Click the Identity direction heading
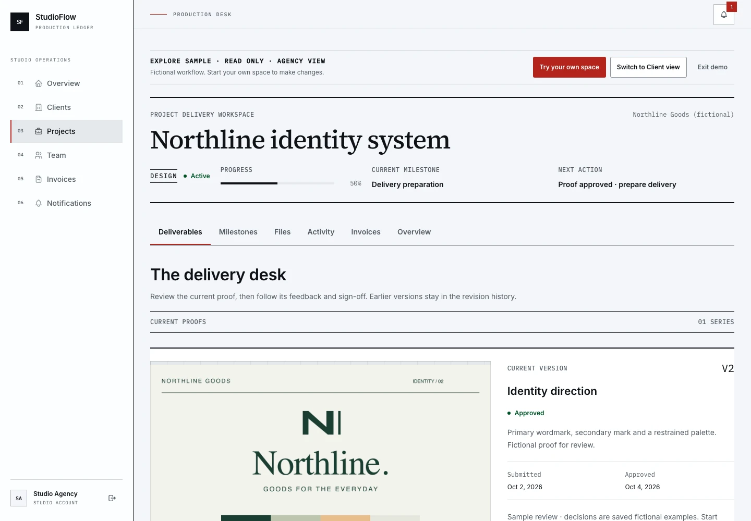This screenshot has height=521, width=751. point(552,391)
